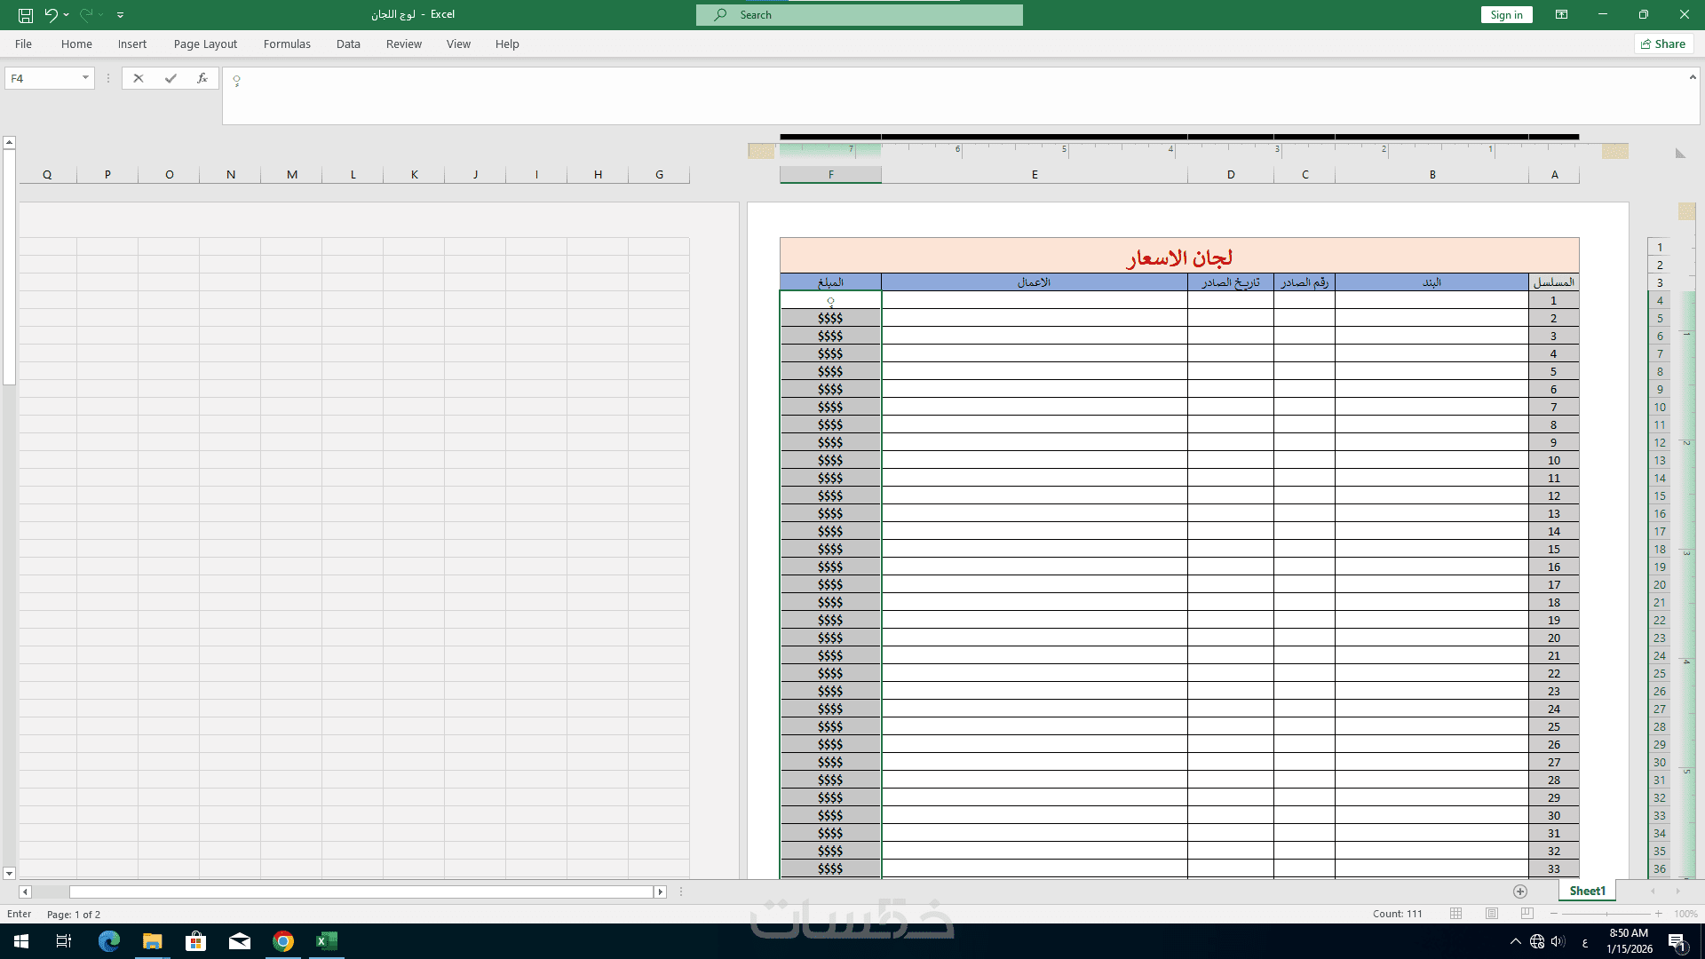Click into the Search box

(x=859, y=15)
